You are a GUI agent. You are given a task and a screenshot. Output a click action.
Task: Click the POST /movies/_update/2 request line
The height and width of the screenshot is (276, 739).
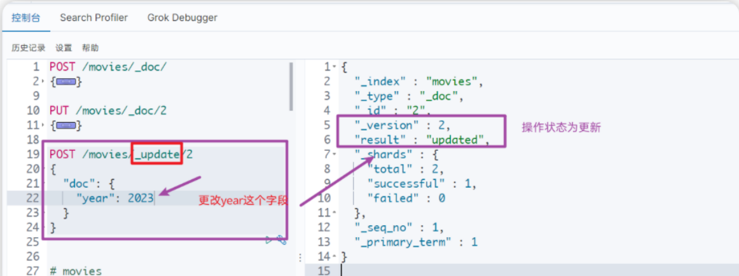[x=121, y=155]
